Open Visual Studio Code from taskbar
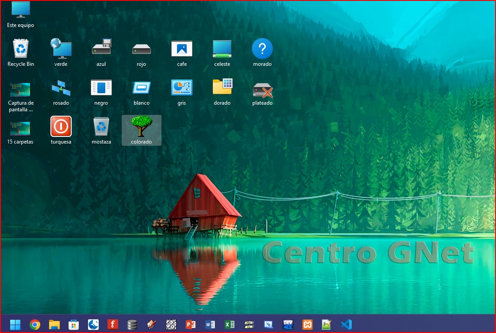Screen dimensions: 496x333 [x=346, y=325]
